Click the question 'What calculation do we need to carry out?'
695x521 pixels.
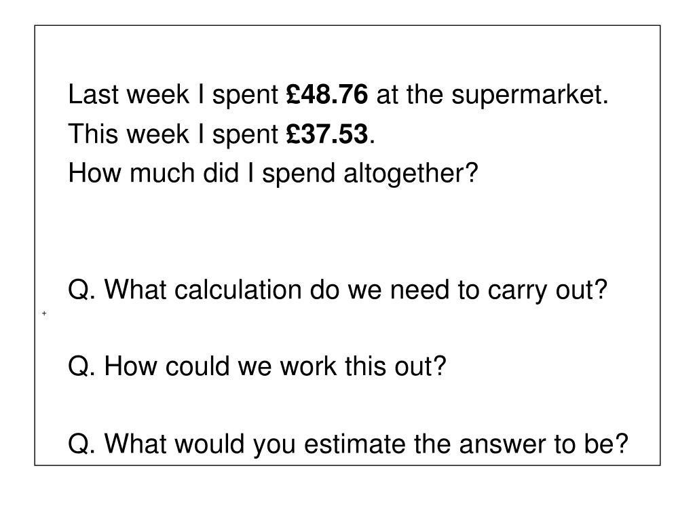pyautogui.click(x=356, y=291)
